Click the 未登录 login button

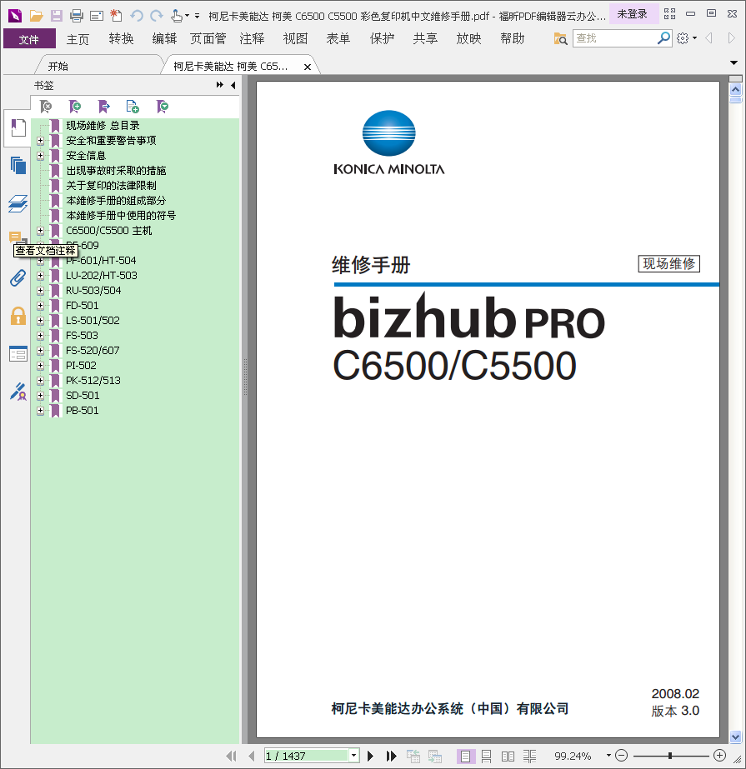(x=632, y=14)
